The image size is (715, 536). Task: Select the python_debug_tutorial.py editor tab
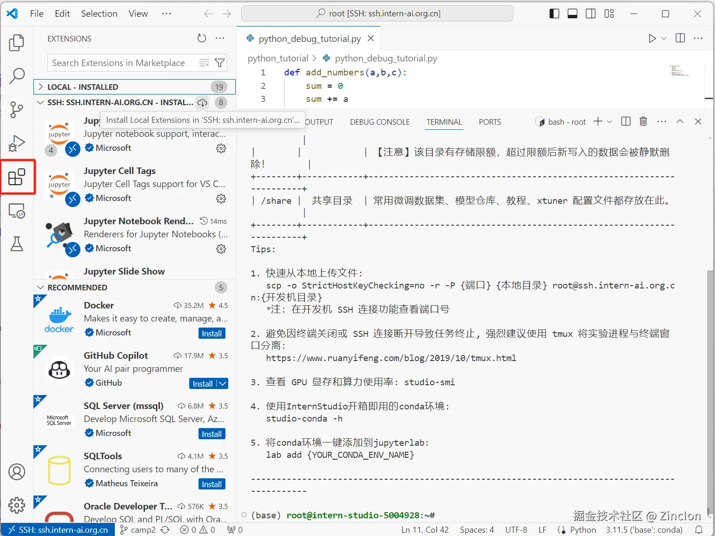pos(310,39)
